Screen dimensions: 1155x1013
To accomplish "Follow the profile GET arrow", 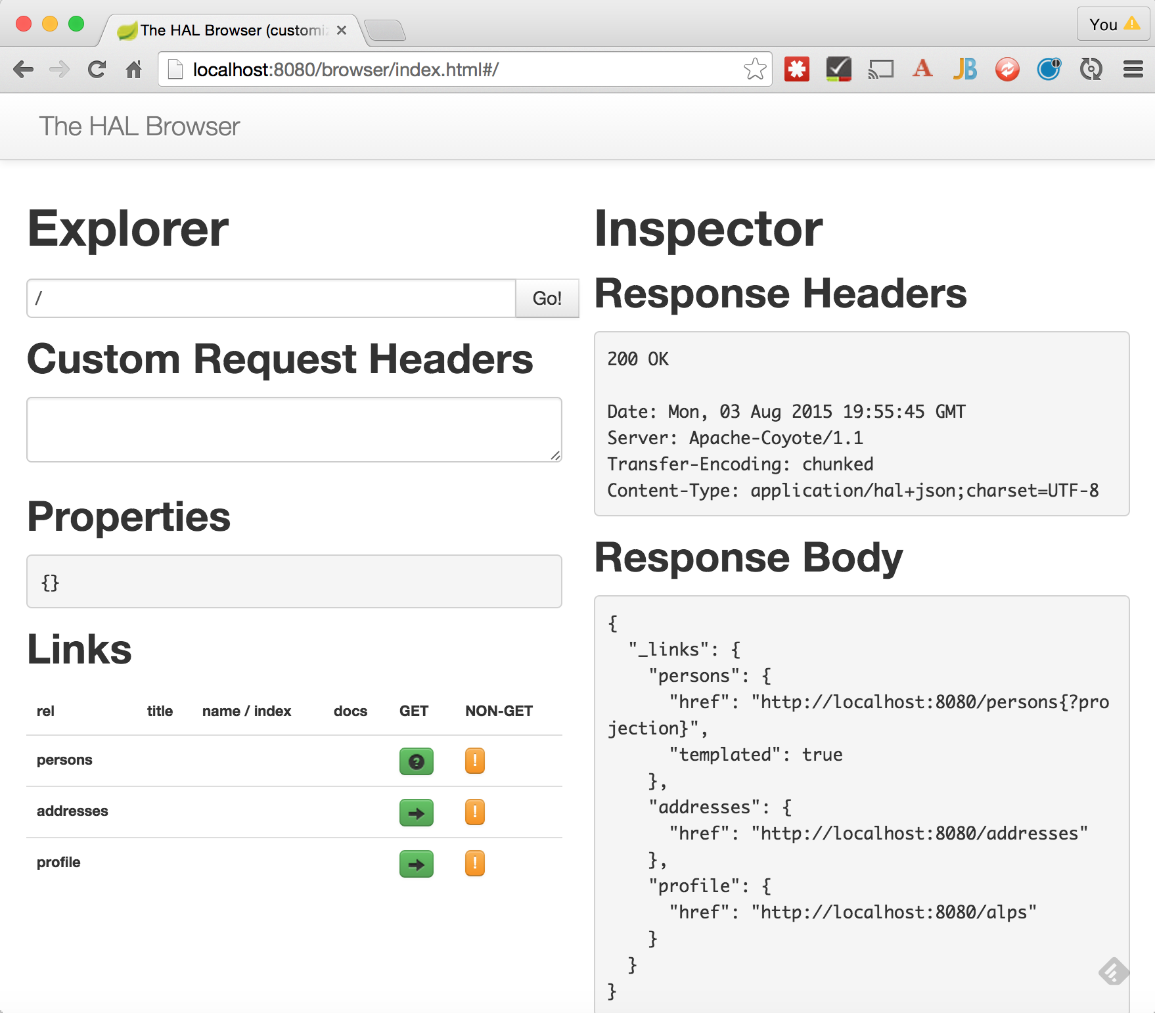I will click(x=416, y=865).
